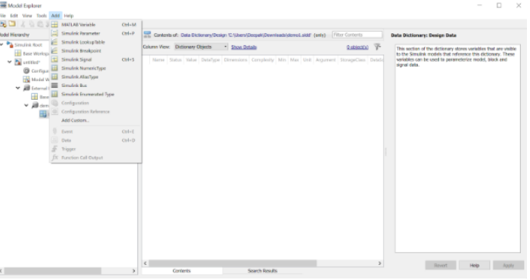Click the Simulink AliasType icon
The width and height of the screenshot is (530, 280).
coord(55,76)
